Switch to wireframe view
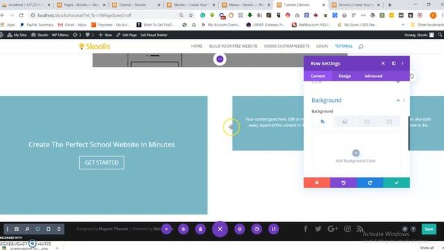The image size is (444, 250). coord(17,229)
